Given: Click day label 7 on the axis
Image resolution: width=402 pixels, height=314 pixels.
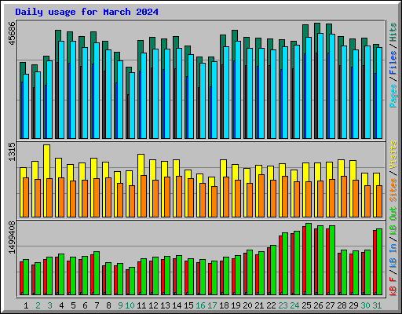Looking at the screenshot, I should (97, 305).
